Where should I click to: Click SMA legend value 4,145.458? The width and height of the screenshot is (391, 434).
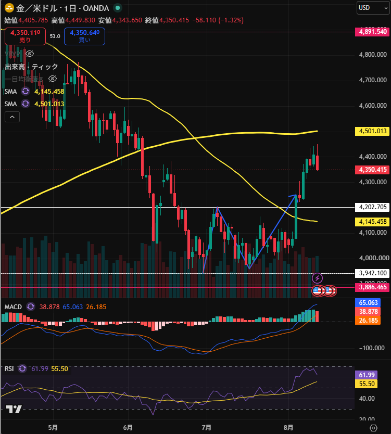point(49,92)
